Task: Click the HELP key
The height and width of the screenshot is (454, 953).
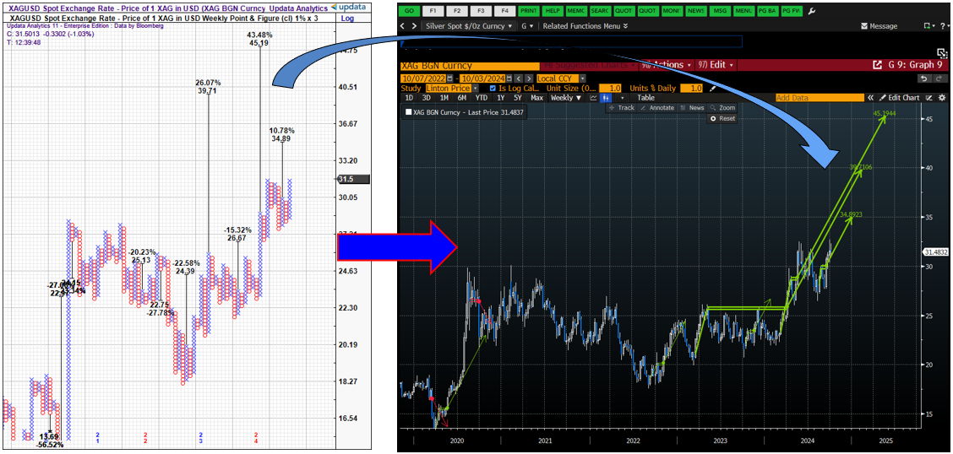Action: pos(552,11)
